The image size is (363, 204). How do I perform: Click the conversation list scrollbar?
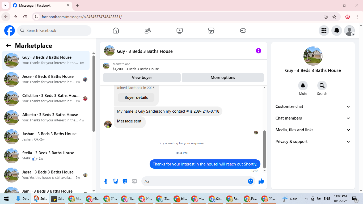[94, 93]
